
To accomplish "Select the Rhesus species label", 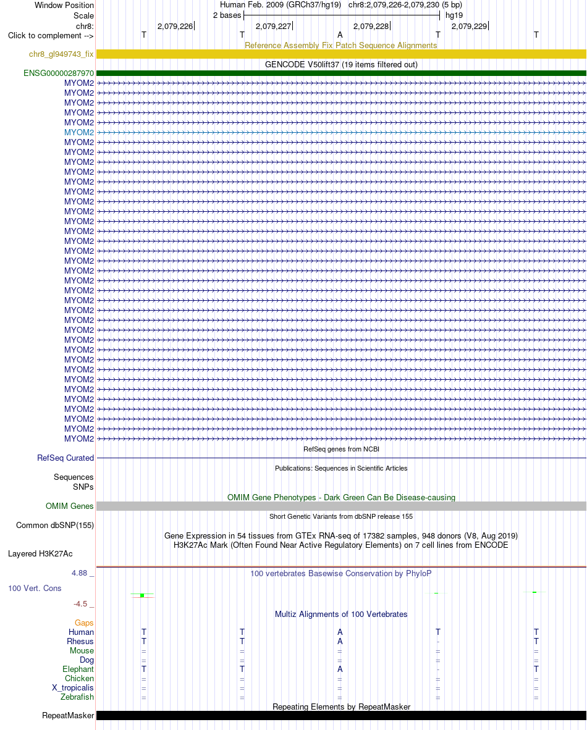I will pos(80,642).
